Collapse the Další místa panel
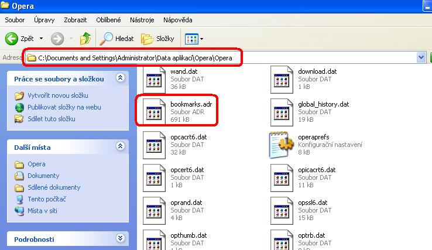 [x=121, y=146]
